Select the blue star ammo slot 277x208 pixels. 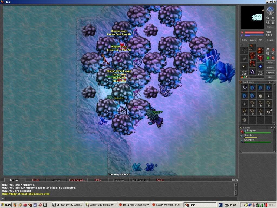(260, 67)
